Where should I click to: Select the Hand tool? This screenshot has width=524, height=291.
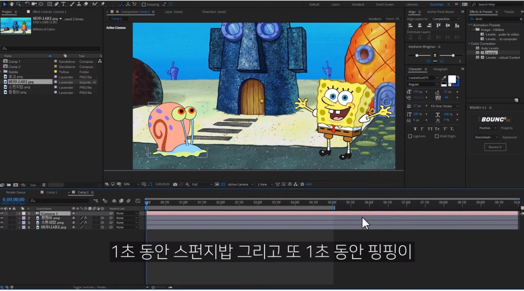(x=12, y=4)
